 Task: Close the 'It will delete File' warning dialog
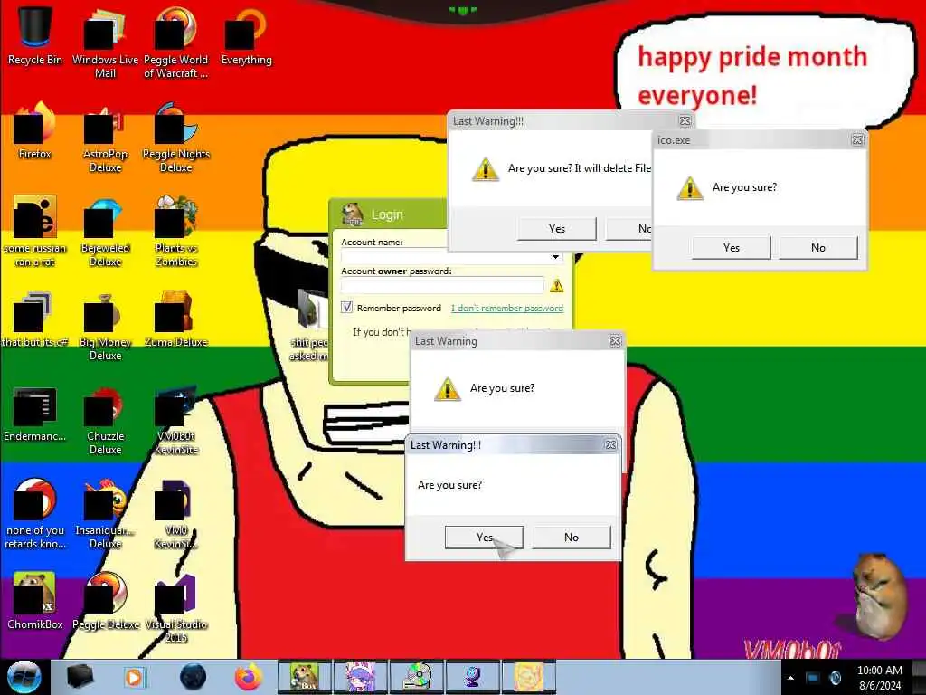pyautogui.click(x=685, y=120)
